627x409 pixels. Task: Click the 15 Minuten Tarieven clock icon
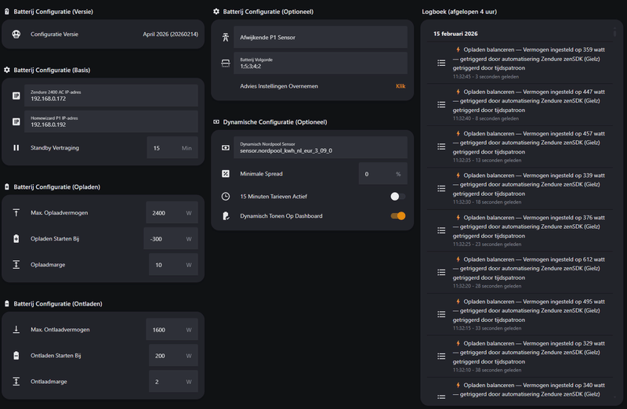[x=226, y=196]
